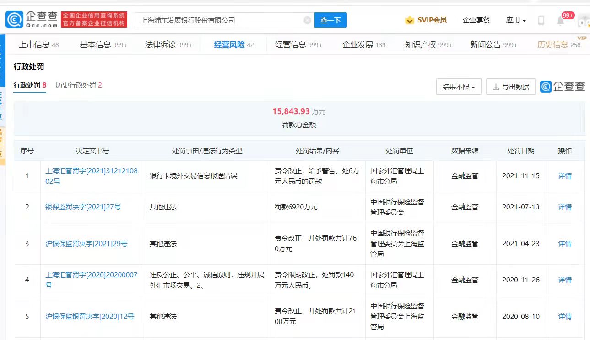Click the 决定文书号 column header
Screen dimensions: 590x340
(x=92, y=151)
